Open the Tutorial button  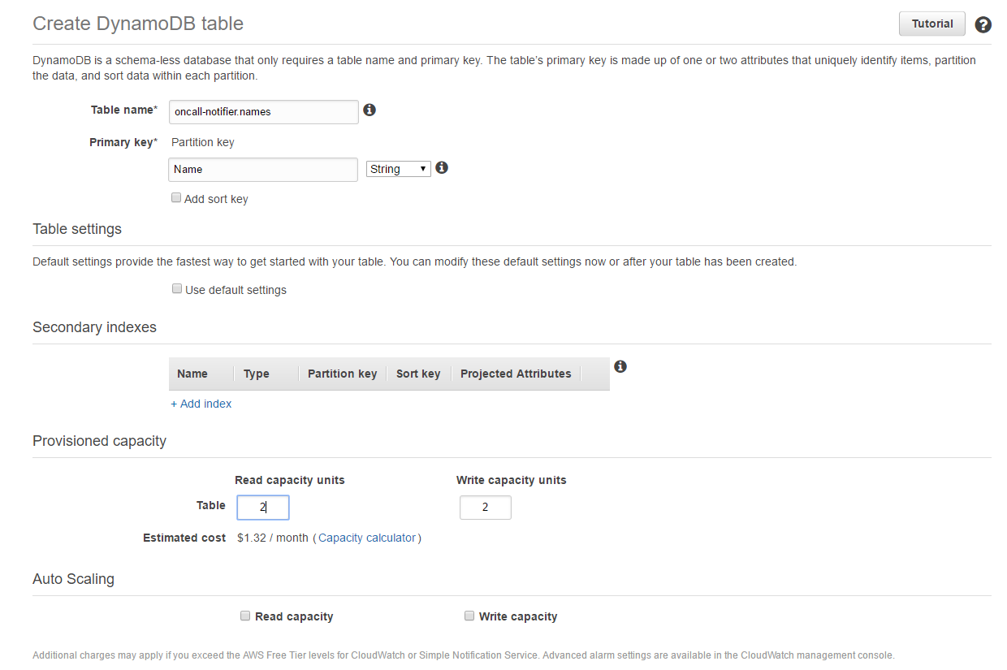(931, 24)
